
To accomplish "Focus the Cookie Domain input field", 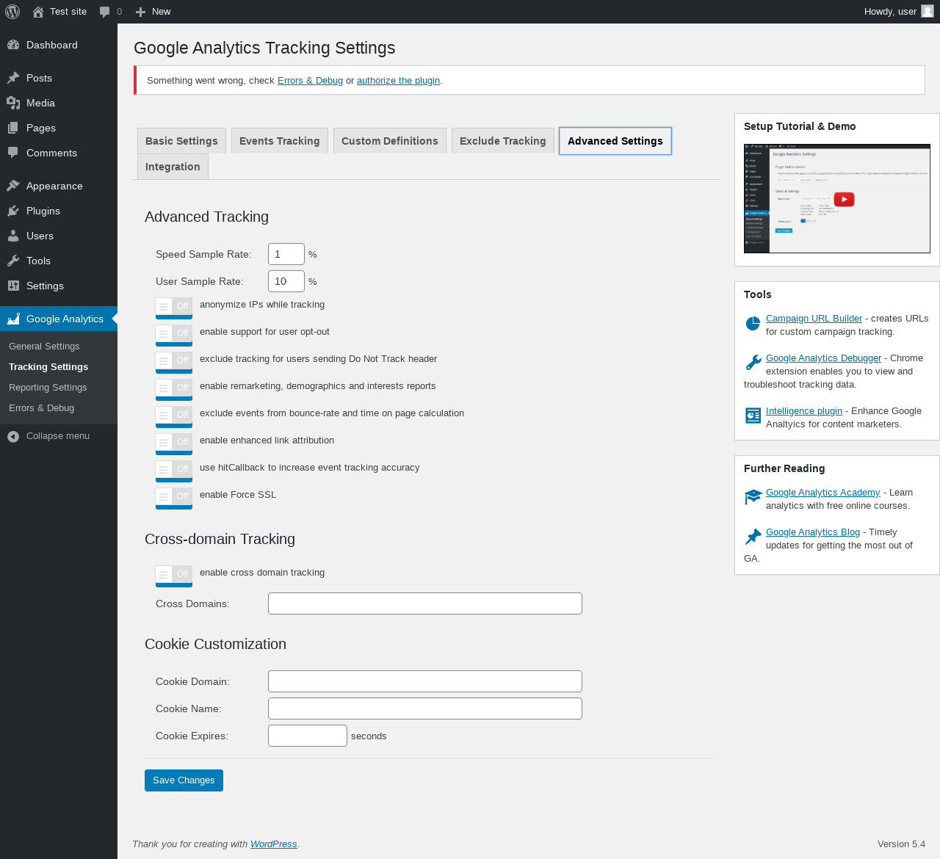I will click(x=425, y=681).
